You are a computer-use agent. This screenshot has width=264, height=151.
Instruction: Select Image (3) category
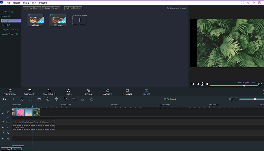(6, 16)
